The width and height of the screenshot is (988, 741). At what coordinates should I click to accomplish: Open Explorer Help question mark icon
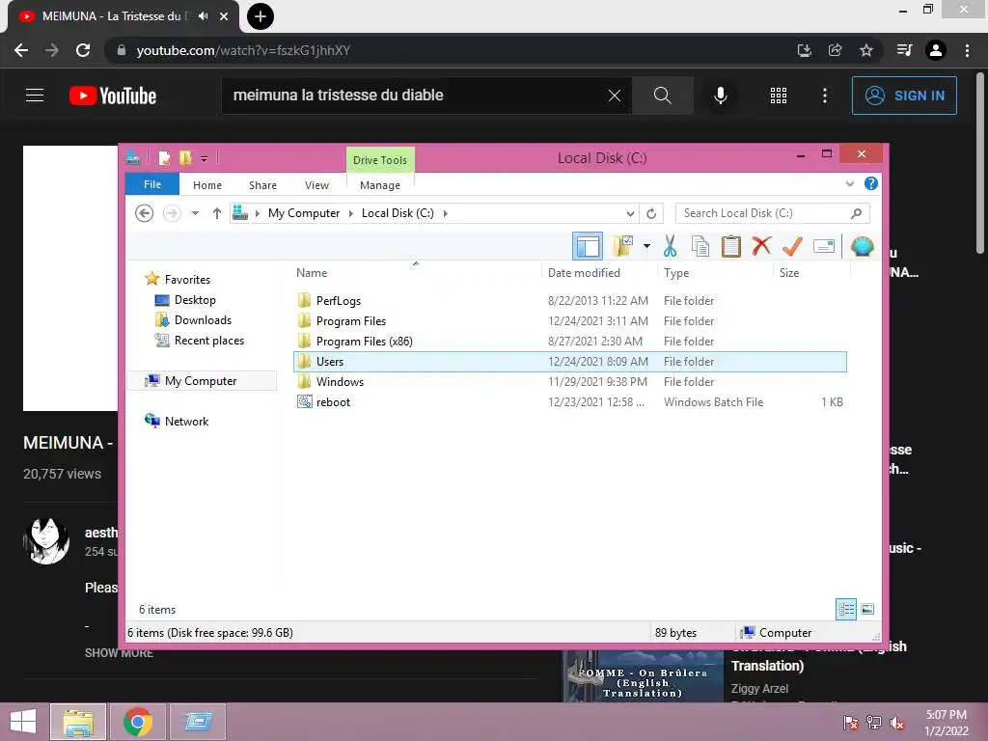click(871, 183)
